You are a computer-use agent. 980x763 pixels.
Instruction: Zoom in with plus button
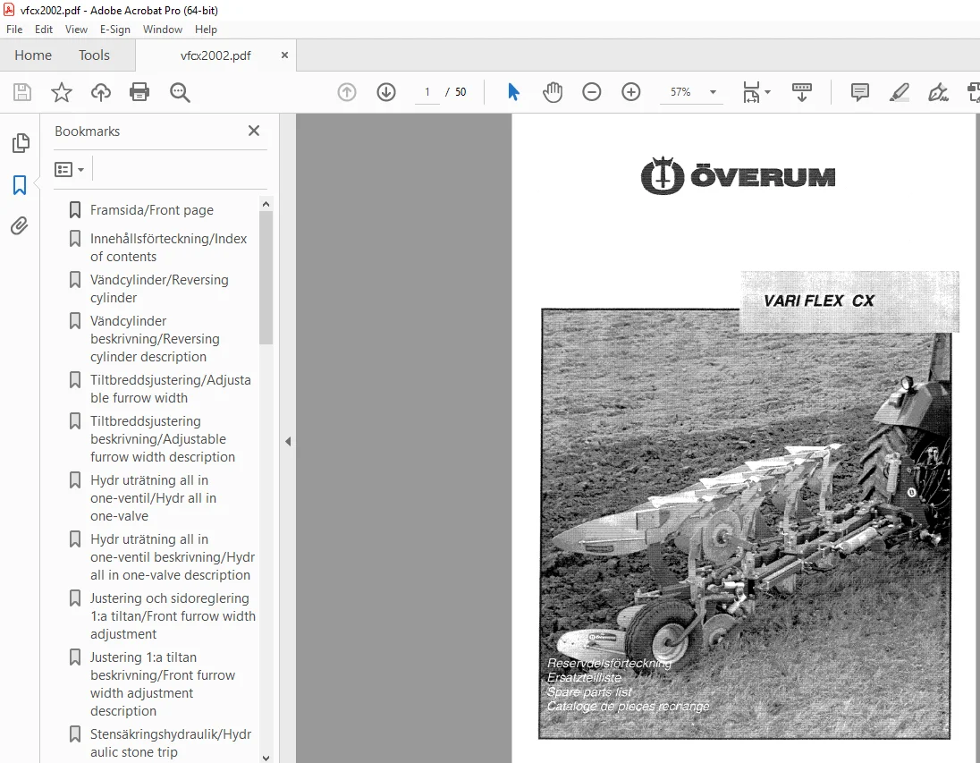coord(631,92)
